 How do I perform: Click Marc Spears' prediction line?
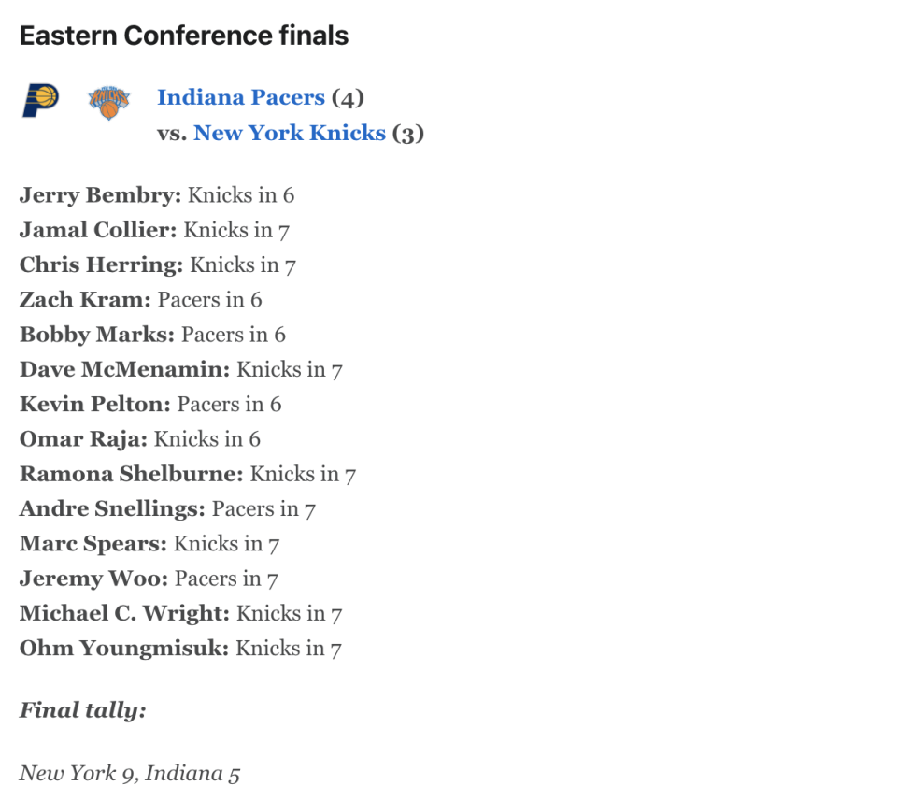coord(149,544)
